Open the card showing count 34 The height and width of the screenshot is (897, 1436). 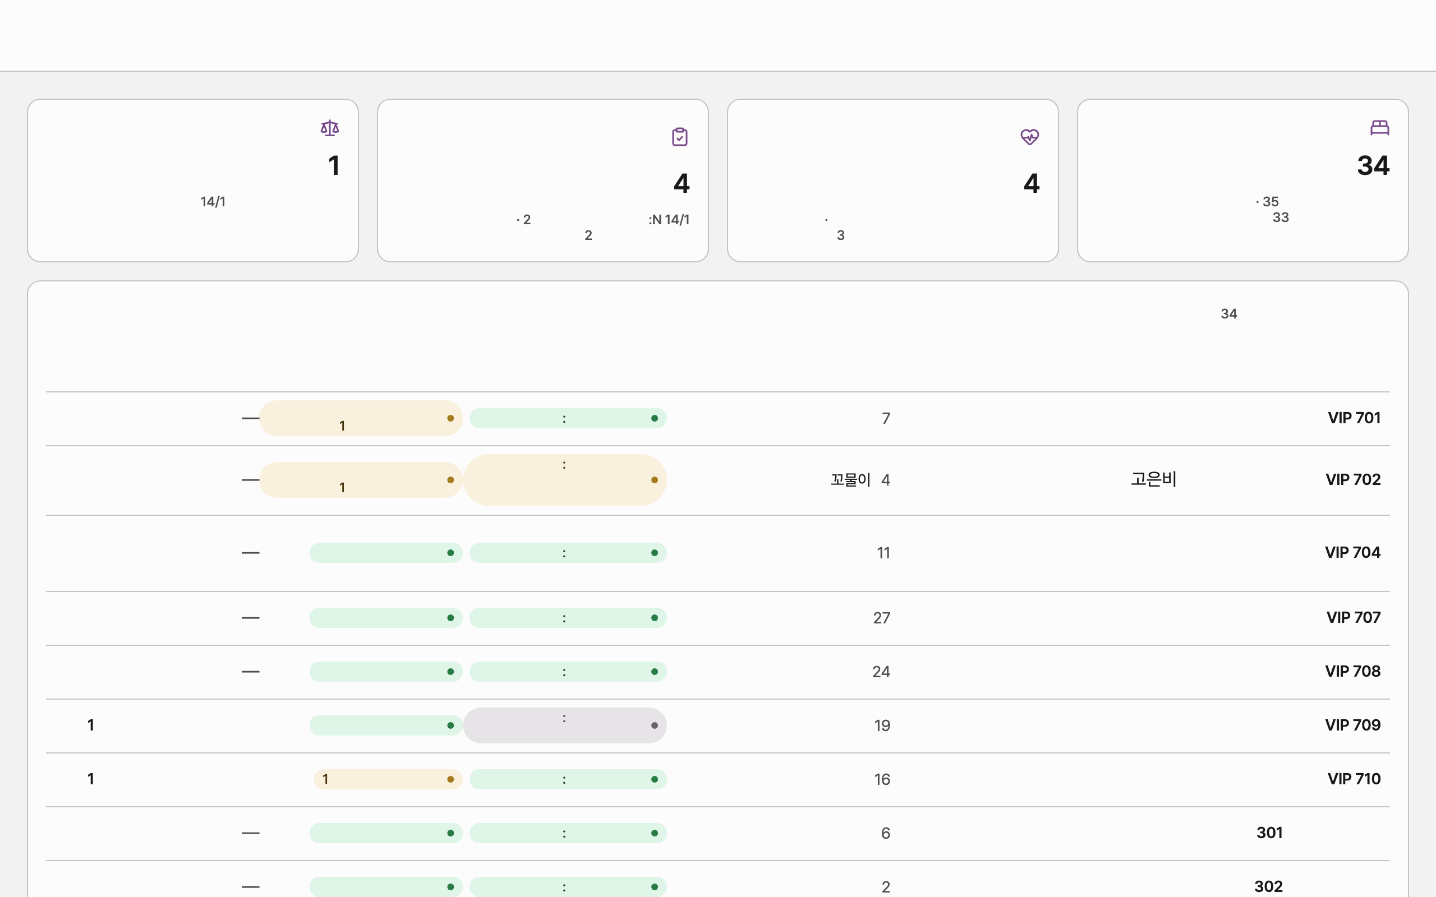click(x=1242, y=181)
